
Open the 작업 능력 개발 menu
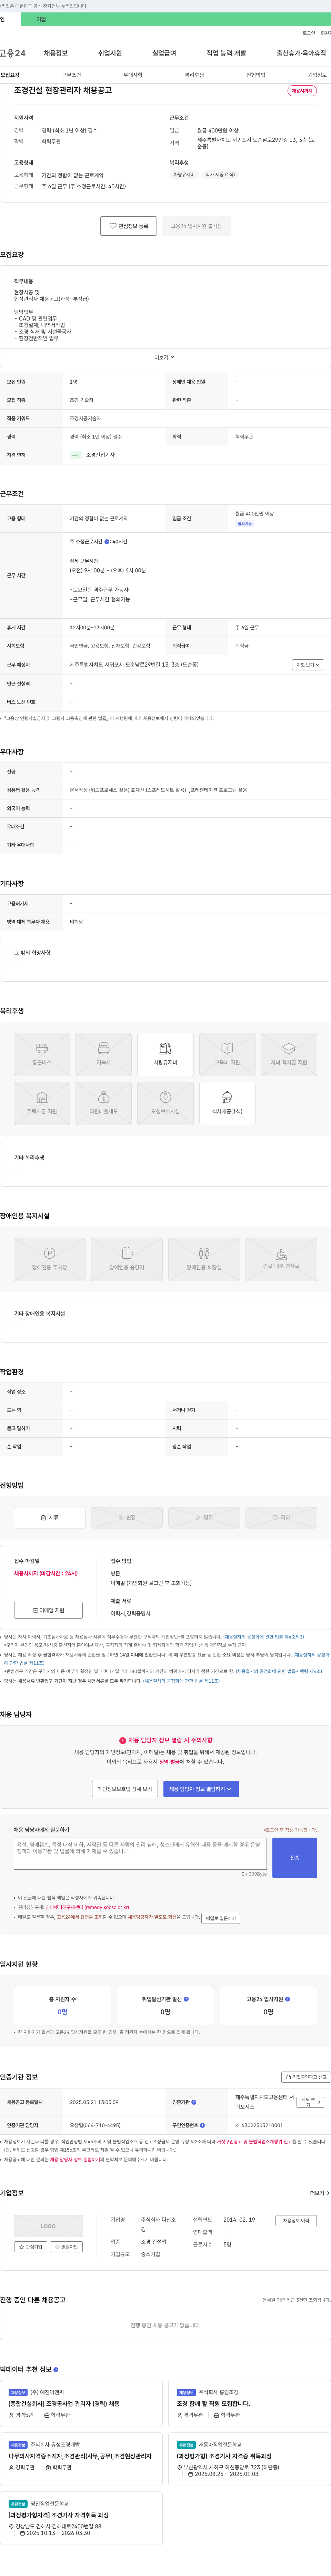[226, 53]
